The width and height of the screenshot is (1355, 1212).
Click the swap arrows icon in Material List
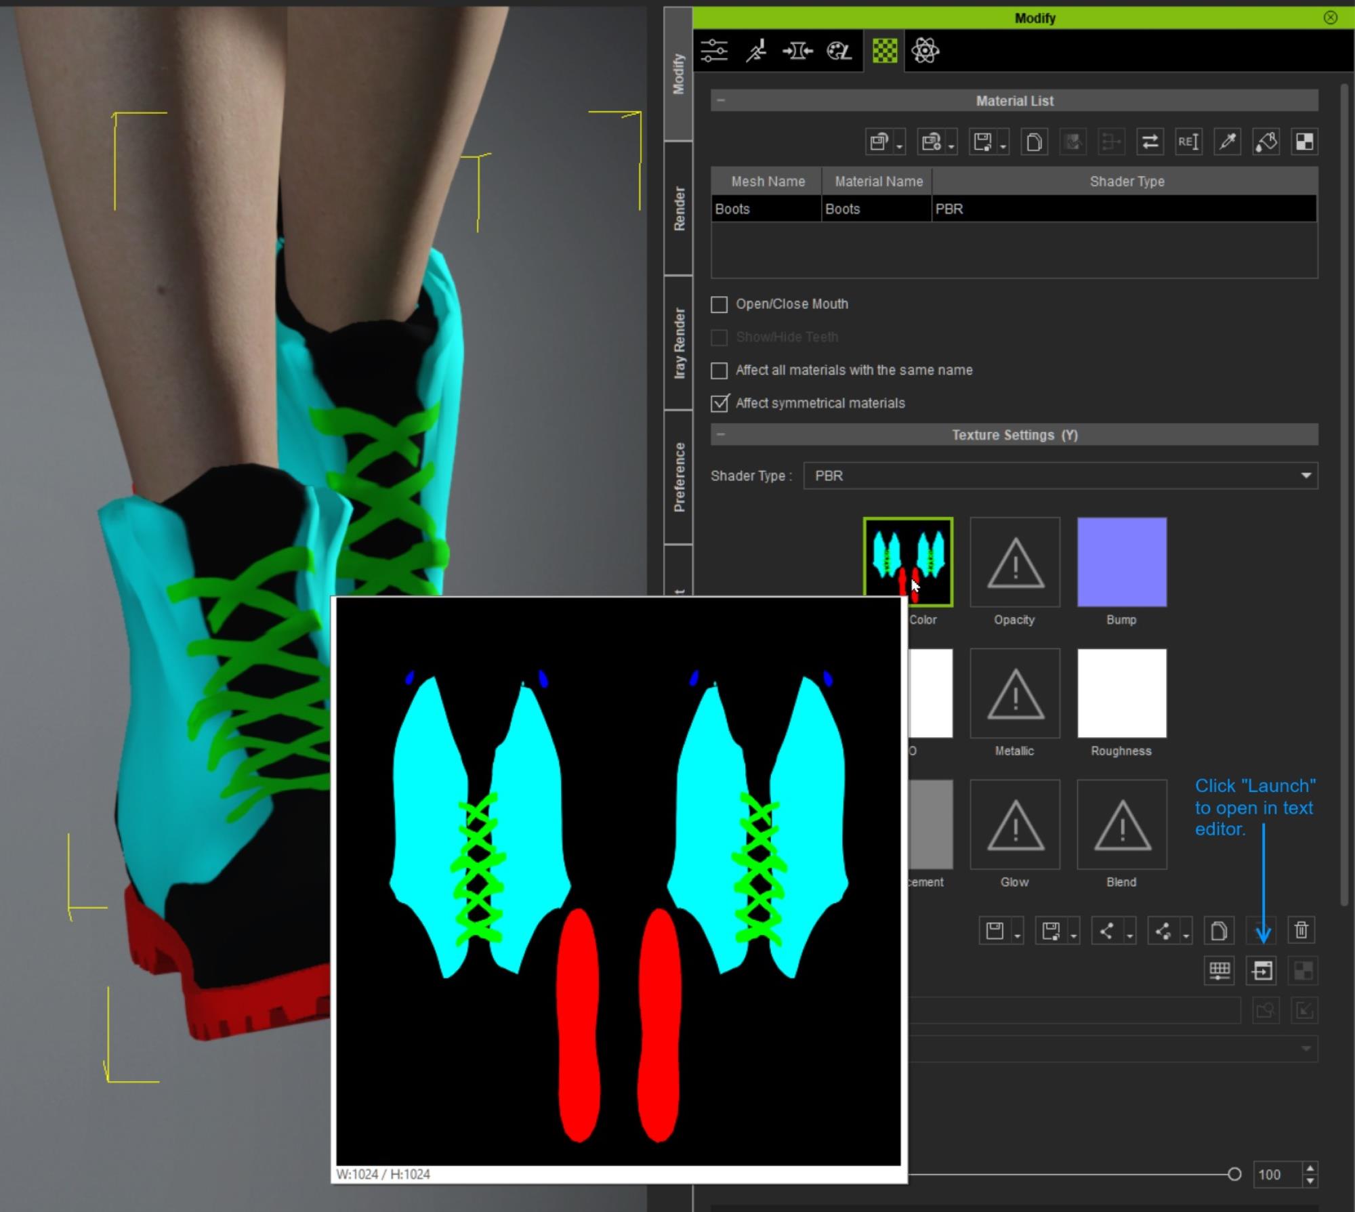pyautogui.click(x=1150, y=142)
